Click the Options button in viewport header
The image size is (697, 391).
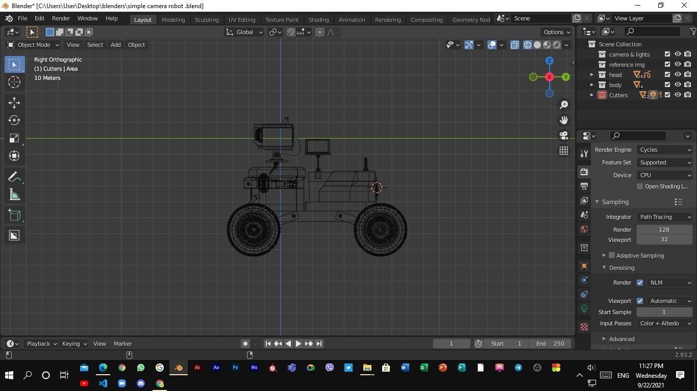pos(556,32)
